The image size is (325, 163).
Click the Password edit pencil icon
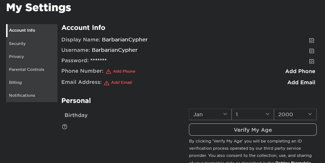[311, 61]
